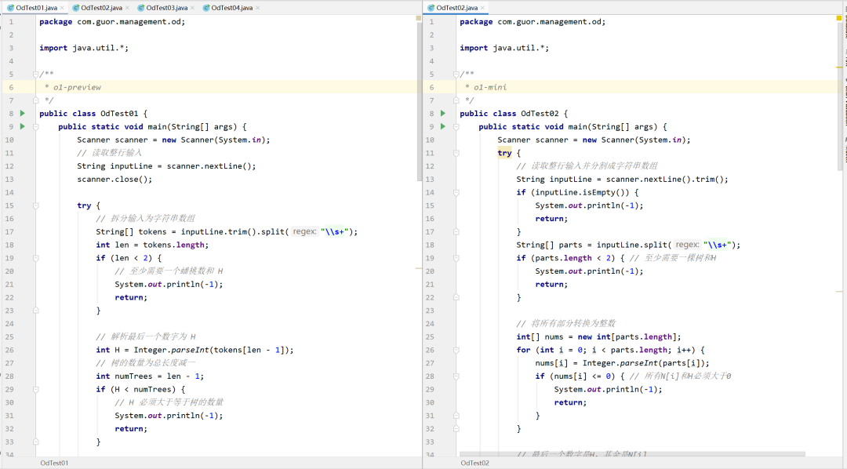Run the main method in OdTest01 gutter
The width and height of the screenshot is (847, 469).
coord(23,126)
